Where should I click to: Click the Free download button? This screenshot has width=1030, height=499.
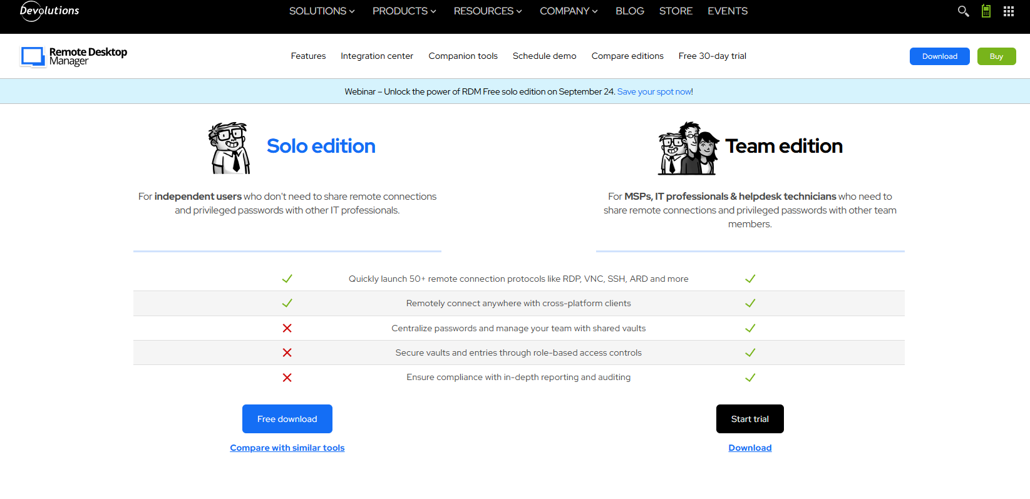(x=287, y=419)
